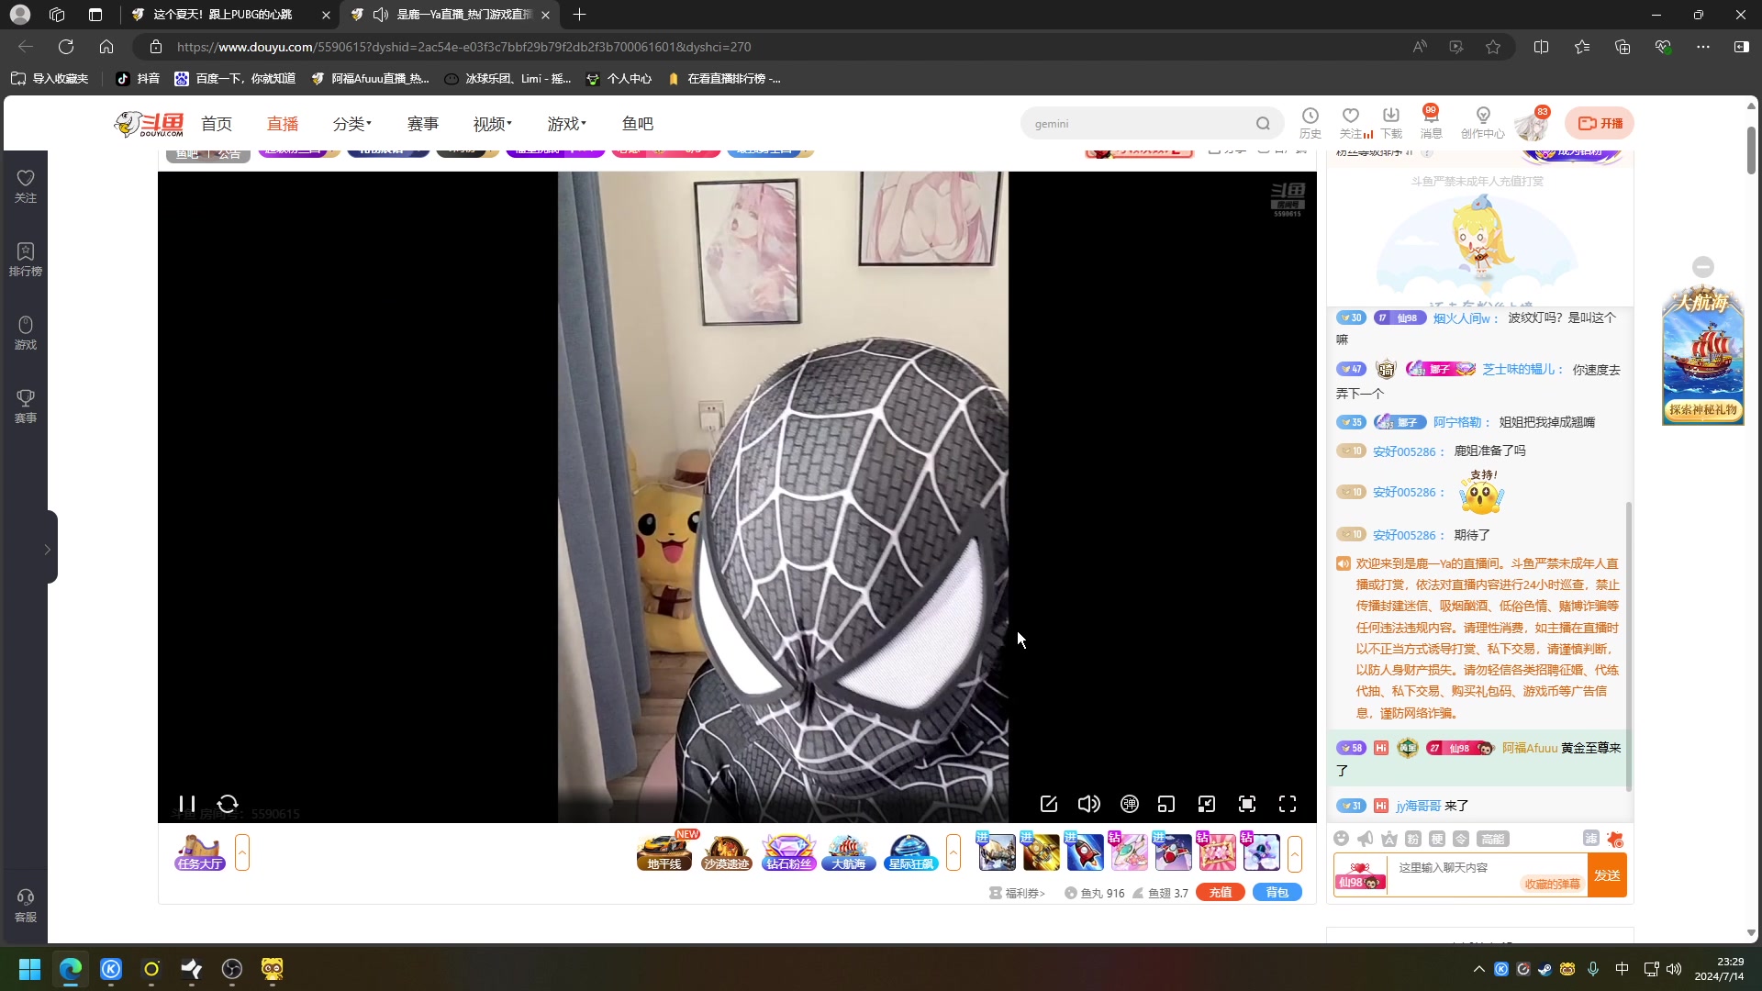This screenshot has width=1762, height=991.
Task: Open the 福利券 coupons link
Action: [1017, 893]
